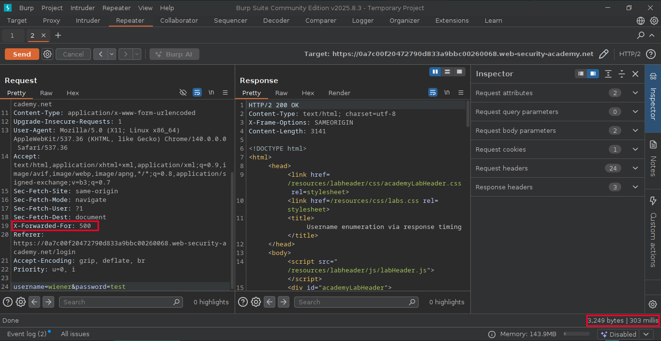661x341 pixels.
Task: Add a new Repeater tab with plus
Action: (x=58, y=35)
